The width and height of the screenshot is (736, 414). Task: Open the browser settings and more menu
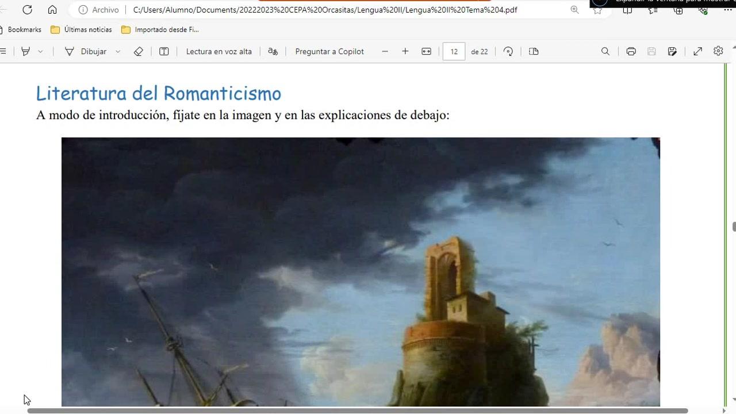729,10
